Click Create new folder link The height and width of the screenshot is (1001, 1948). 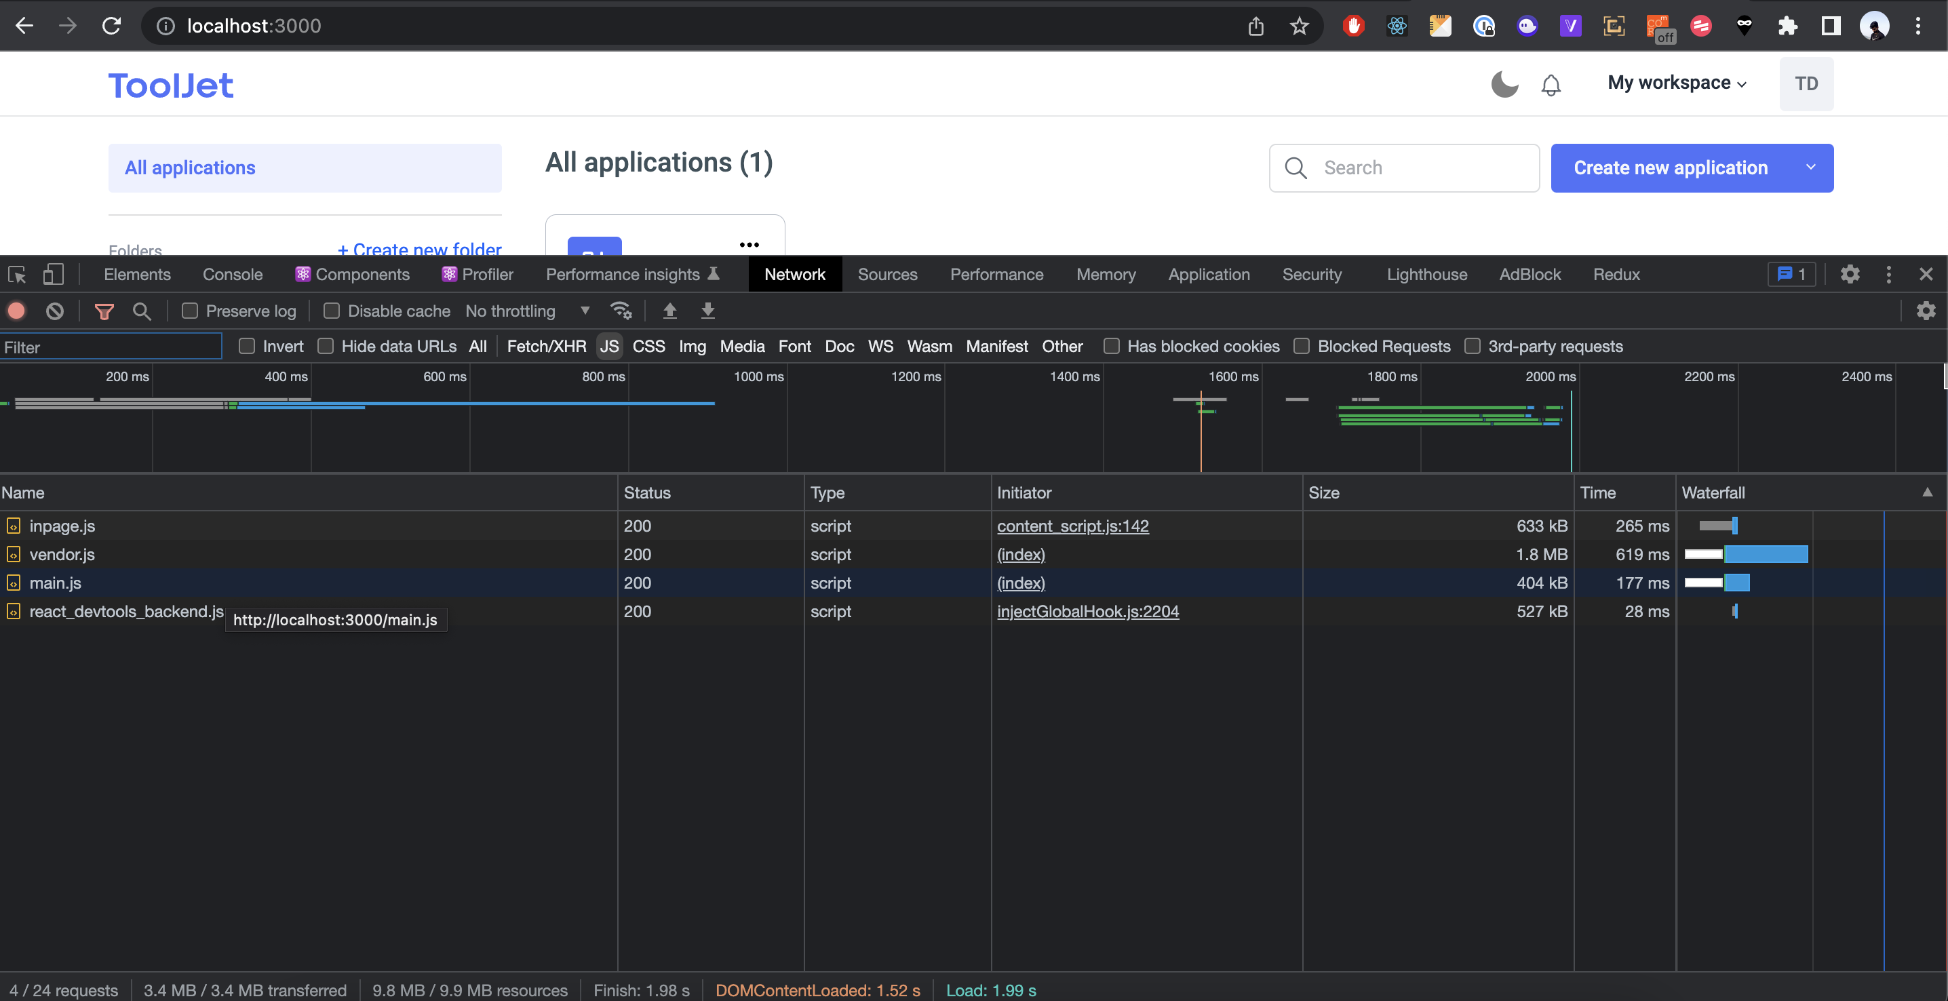tap(419, 250)
